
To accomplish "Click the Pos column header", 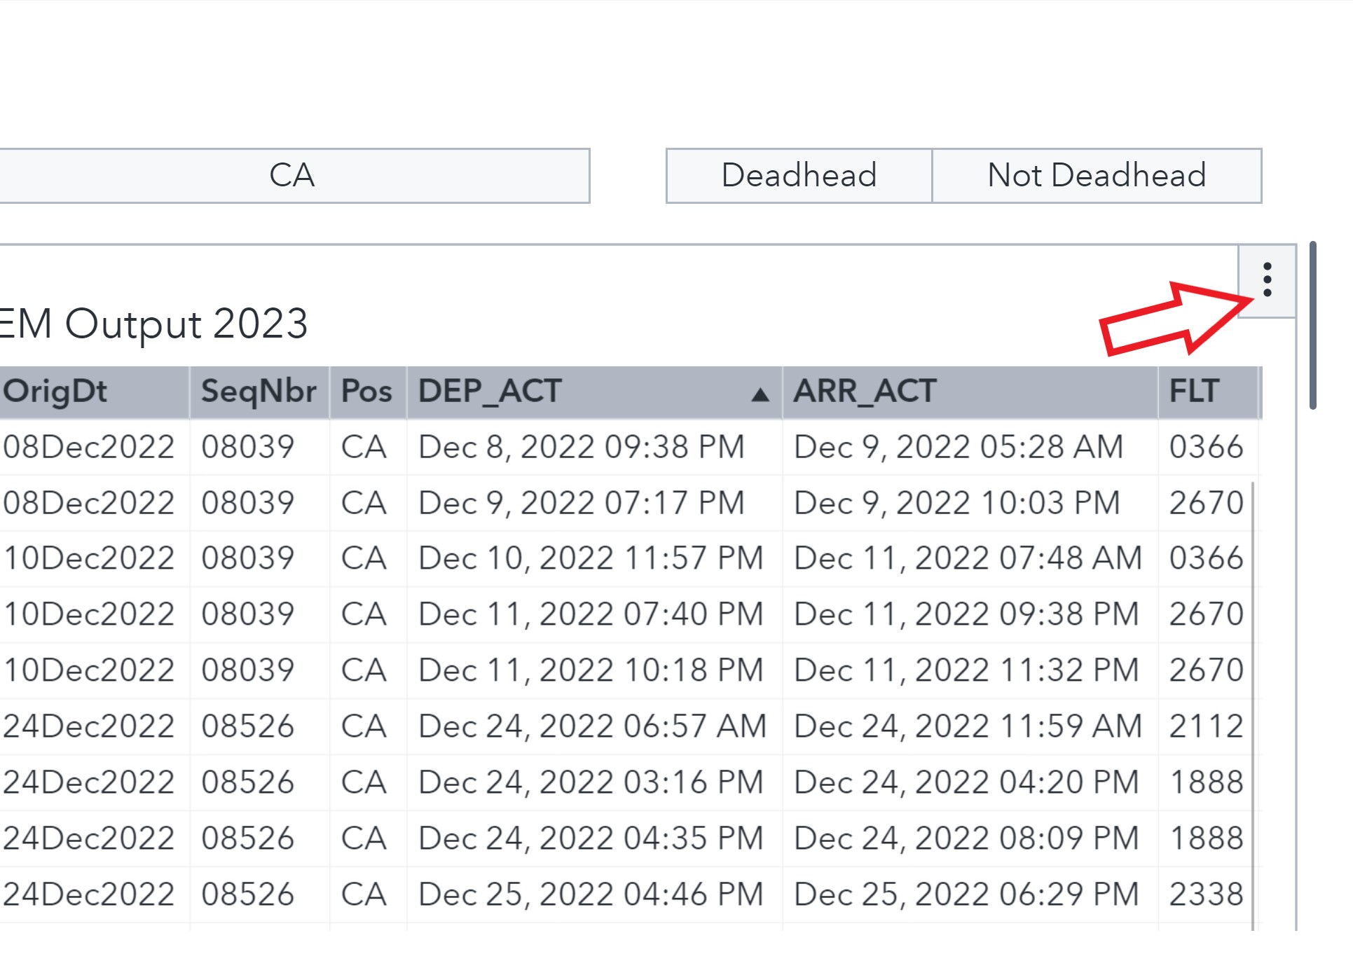I will pyautogui.click(x=367, y=392).
